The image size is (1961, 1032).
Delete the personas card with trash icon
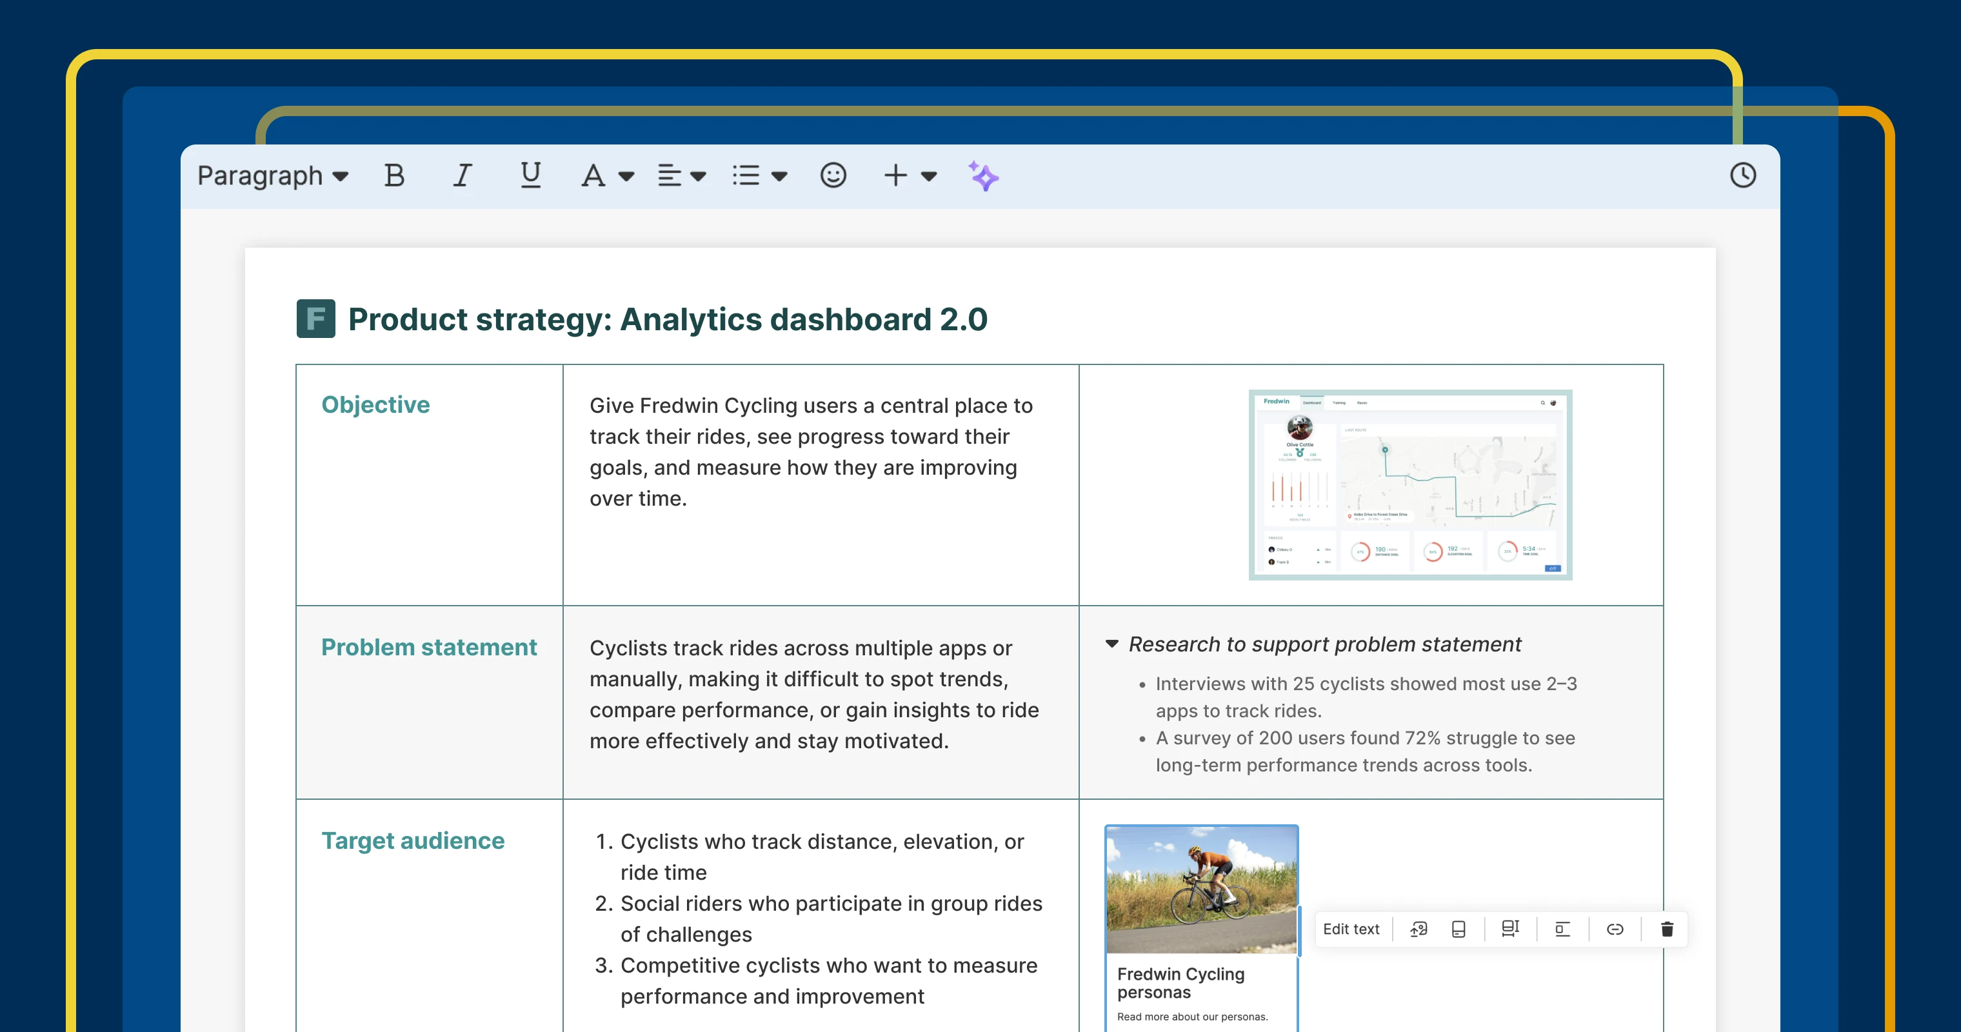point(1666,929)
